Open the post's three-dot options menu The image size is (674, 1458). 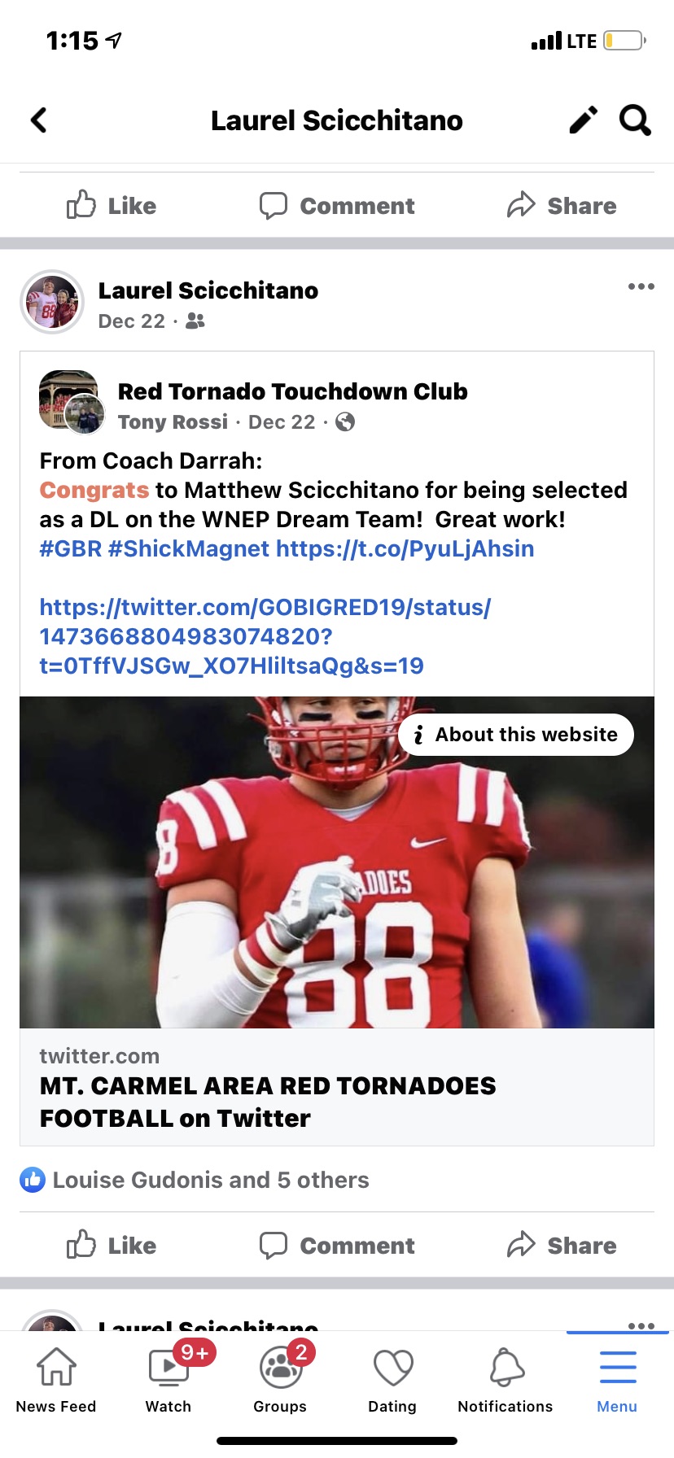point(641,286)
